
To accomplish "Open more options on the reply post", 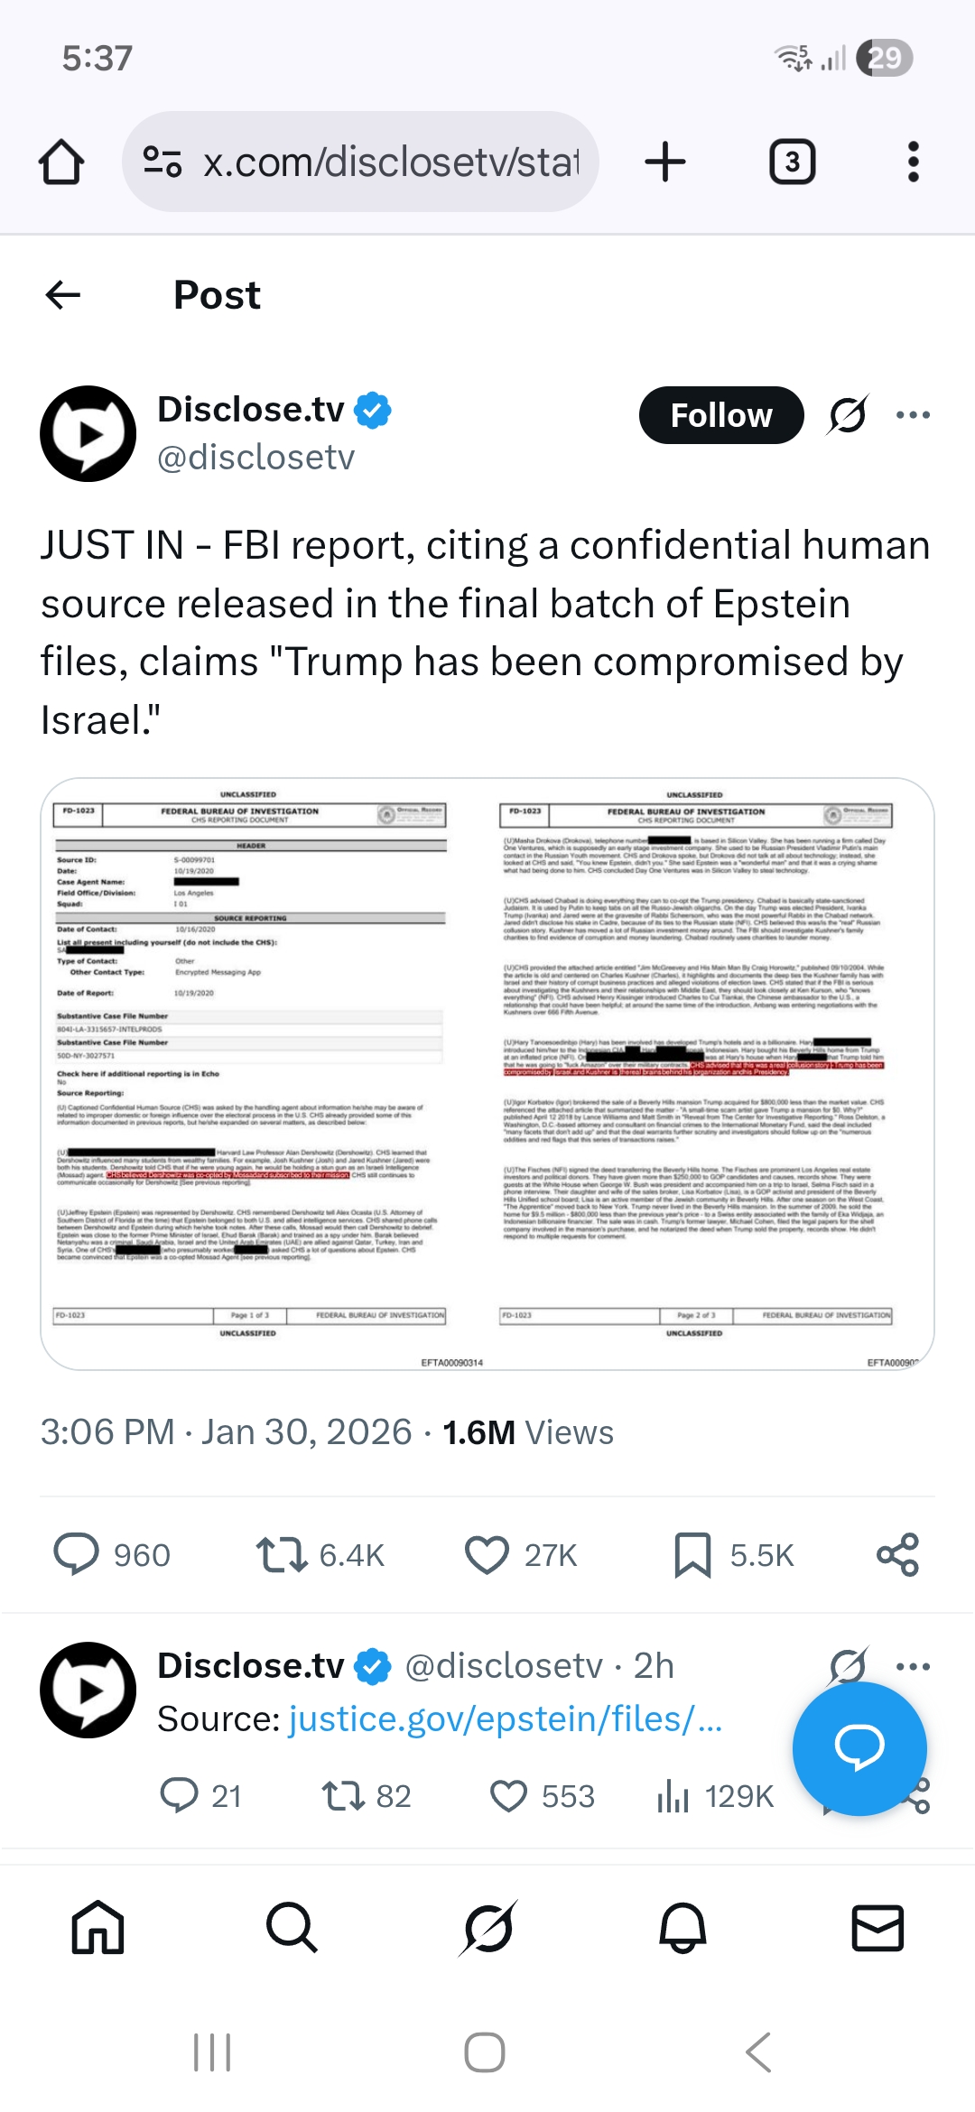I will 913,1666.
